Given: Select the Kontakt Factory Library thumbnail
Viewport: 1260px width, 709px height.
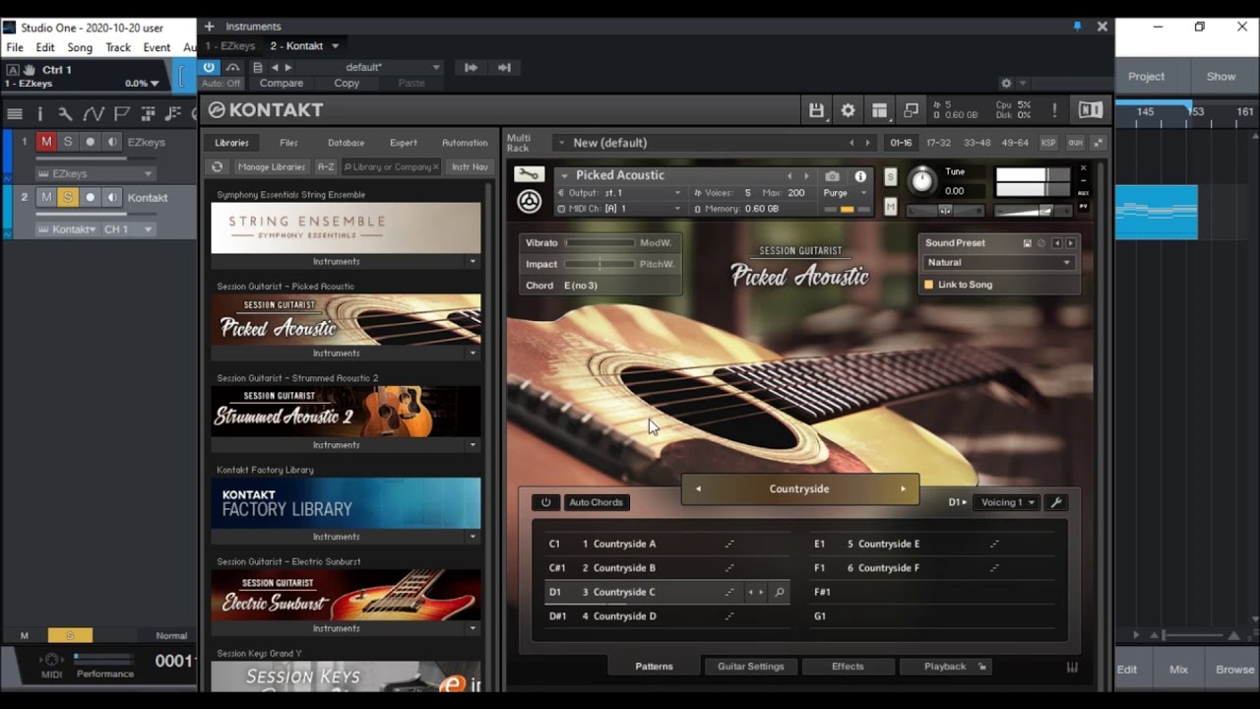Looking at the screenshot, I should tap(346, 503).
